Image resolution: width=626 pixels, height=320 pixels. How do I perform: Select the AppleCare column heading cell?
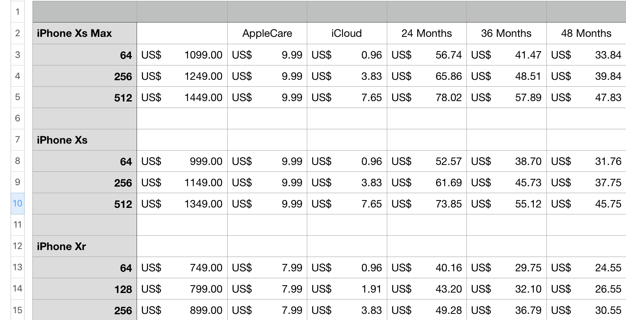(267, 34)
